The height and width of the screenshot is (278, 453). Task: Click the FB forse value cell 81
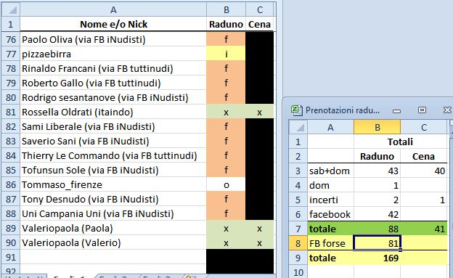click(x=377, y=243)
